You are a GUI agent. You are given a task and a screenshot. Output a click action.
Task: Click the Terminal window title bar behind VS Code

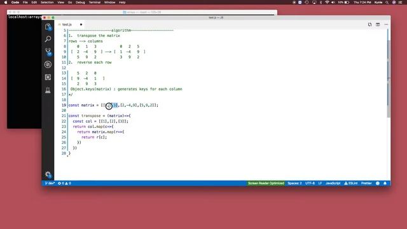point(142,12)
